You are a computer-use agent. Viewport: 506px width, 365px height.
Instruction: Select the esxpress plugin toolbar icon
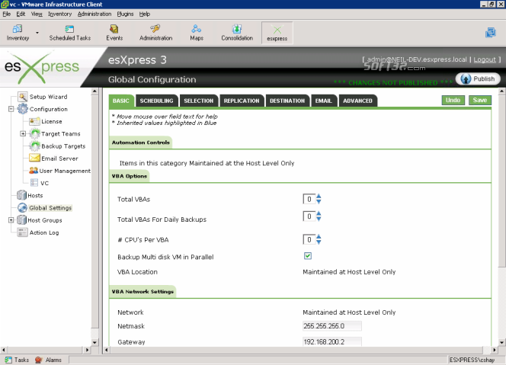coord(277,33)
